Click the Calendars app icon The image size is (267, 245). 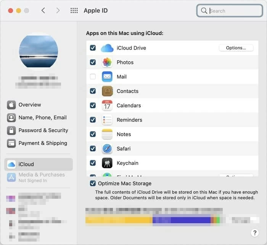point(107,105)
